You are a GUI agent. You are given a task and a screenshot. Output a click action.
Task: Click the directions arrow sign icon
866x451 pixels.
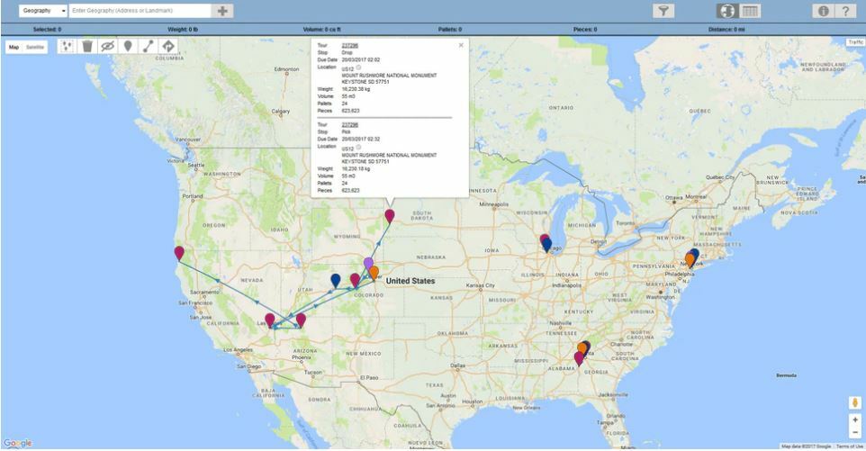(169, 46)
